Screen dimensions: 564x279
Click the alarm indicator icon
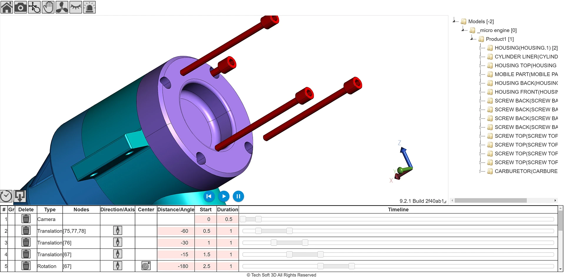click(89, 7)
